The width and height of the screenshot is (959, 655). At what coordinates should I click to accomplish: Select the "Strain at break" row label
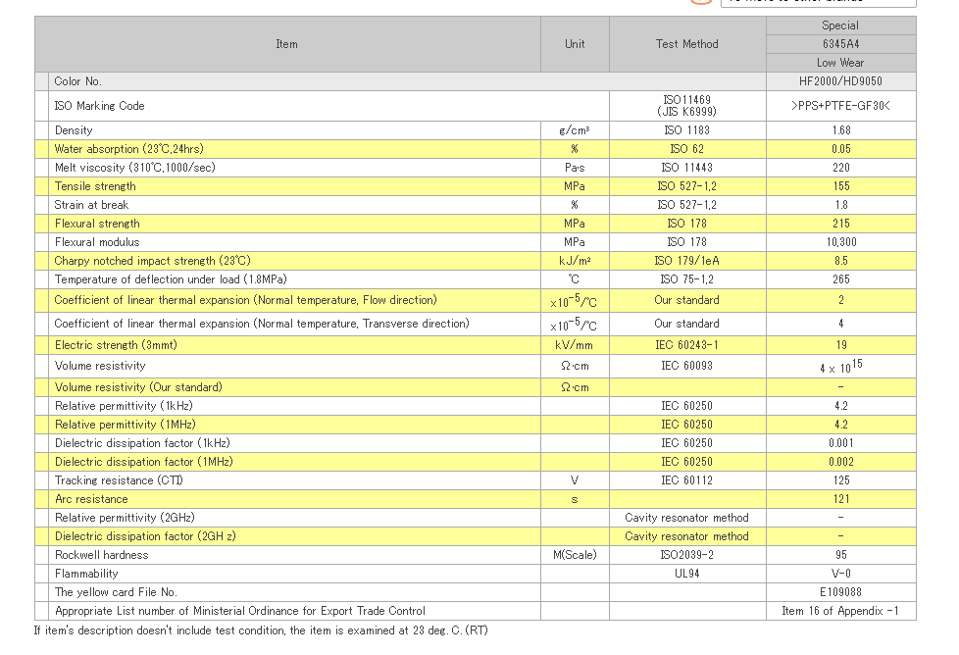tap(91, 205)
